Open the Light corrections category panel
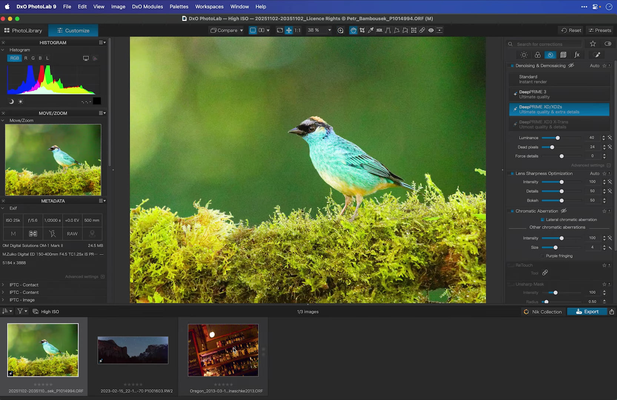This screenshot has width=617, height=400. 524,54
